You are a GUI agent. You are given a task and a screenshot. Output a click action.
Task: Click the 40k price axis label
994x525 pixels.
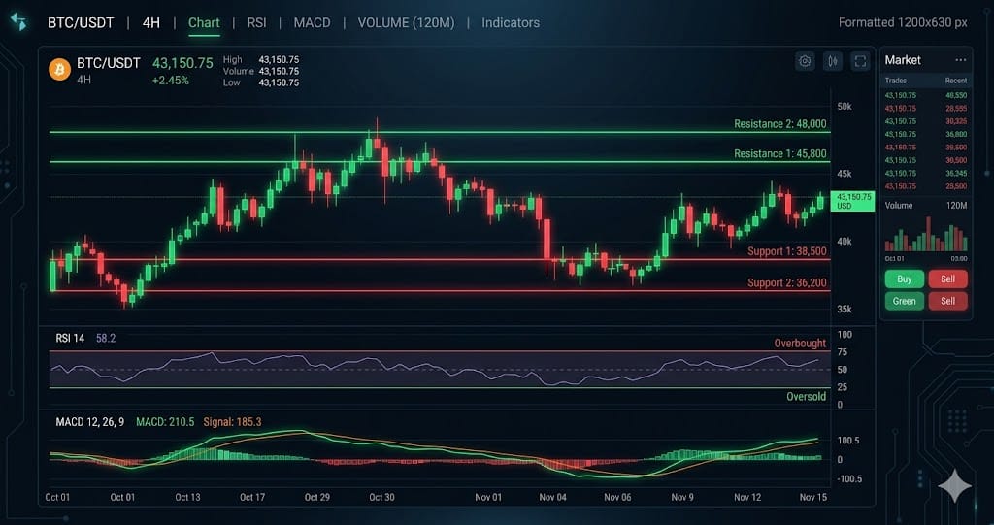[x=845, y=242]
